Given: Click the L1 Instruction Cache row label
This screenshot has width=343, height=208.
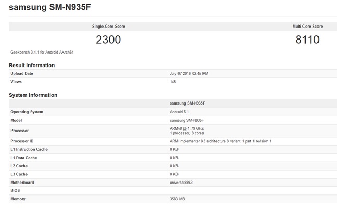Looking at the screenshot, I should pos(29,149).
